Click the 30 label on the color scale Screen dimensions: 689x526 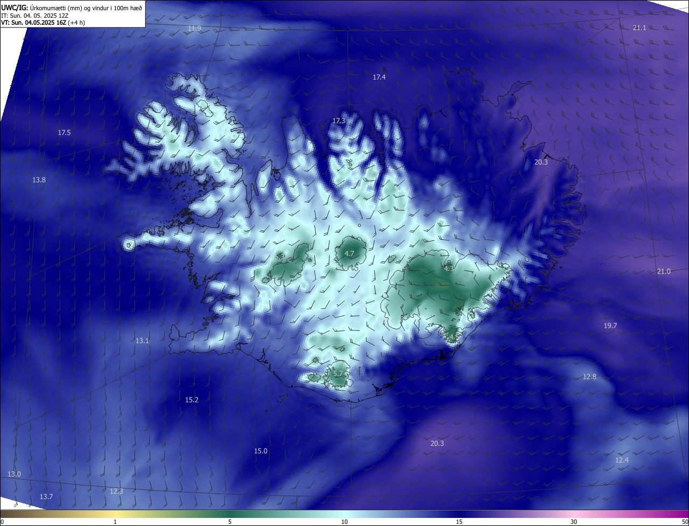pyautogui.click(x=574, y=522)
